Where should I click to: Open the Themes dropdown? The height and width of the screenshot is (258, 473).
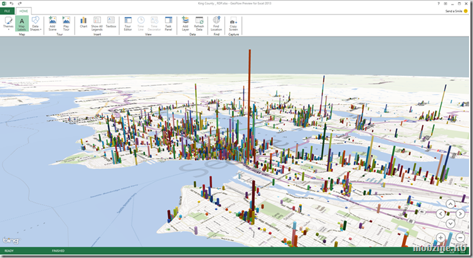(8, 23)
